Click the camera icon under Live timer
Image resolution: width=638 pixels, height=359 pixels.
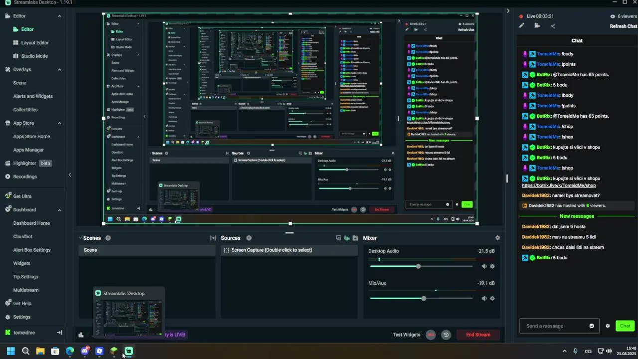(x=537, y=26)
